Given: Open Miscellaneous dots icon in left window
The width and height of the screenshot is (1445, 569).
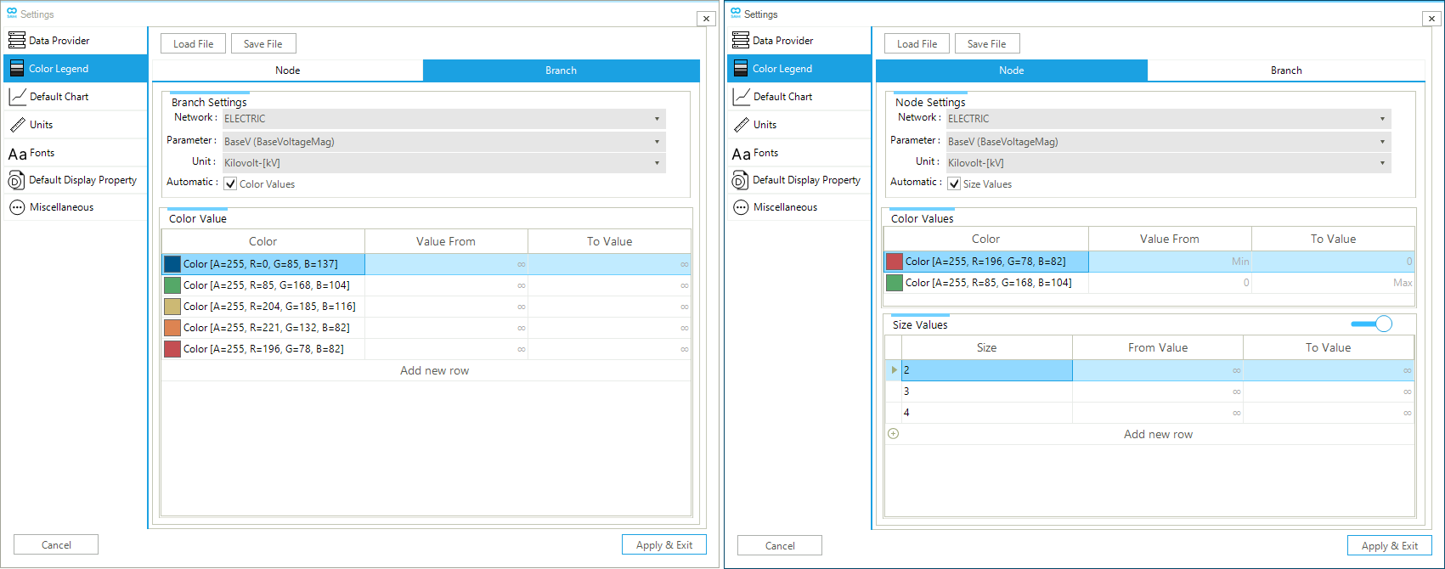Looking at the screenshot, I should pos(17,207).
